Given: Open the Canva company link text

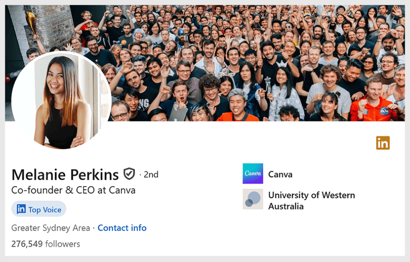Looking at the screenshot, I should click(x=280, y=174).
